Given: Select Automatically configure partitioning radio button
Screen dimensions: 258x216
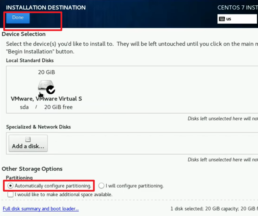Looking at the screenshot, I should coord(10,186).
